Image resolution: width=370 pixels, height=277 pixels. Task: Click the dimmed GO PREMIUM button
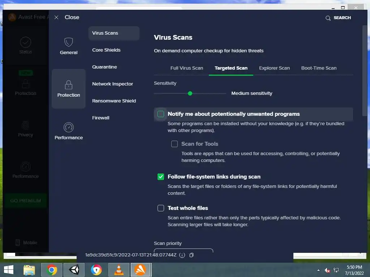click(x=26, y=201)
